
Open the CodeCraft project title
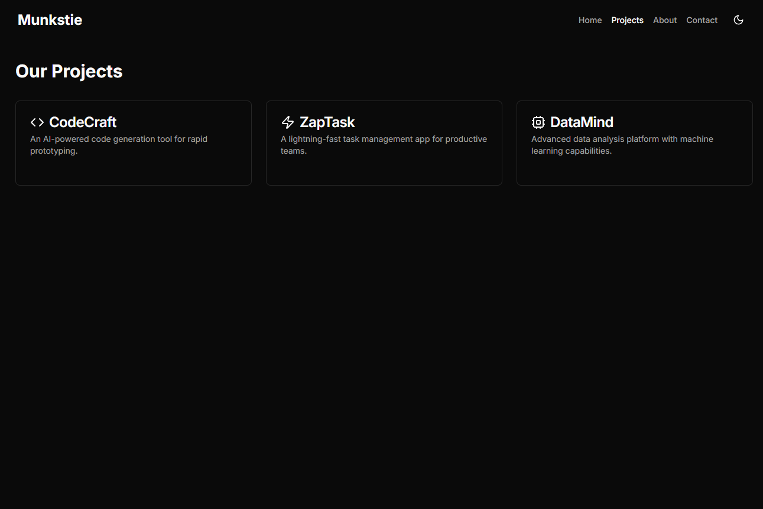[x=83, y=122]
